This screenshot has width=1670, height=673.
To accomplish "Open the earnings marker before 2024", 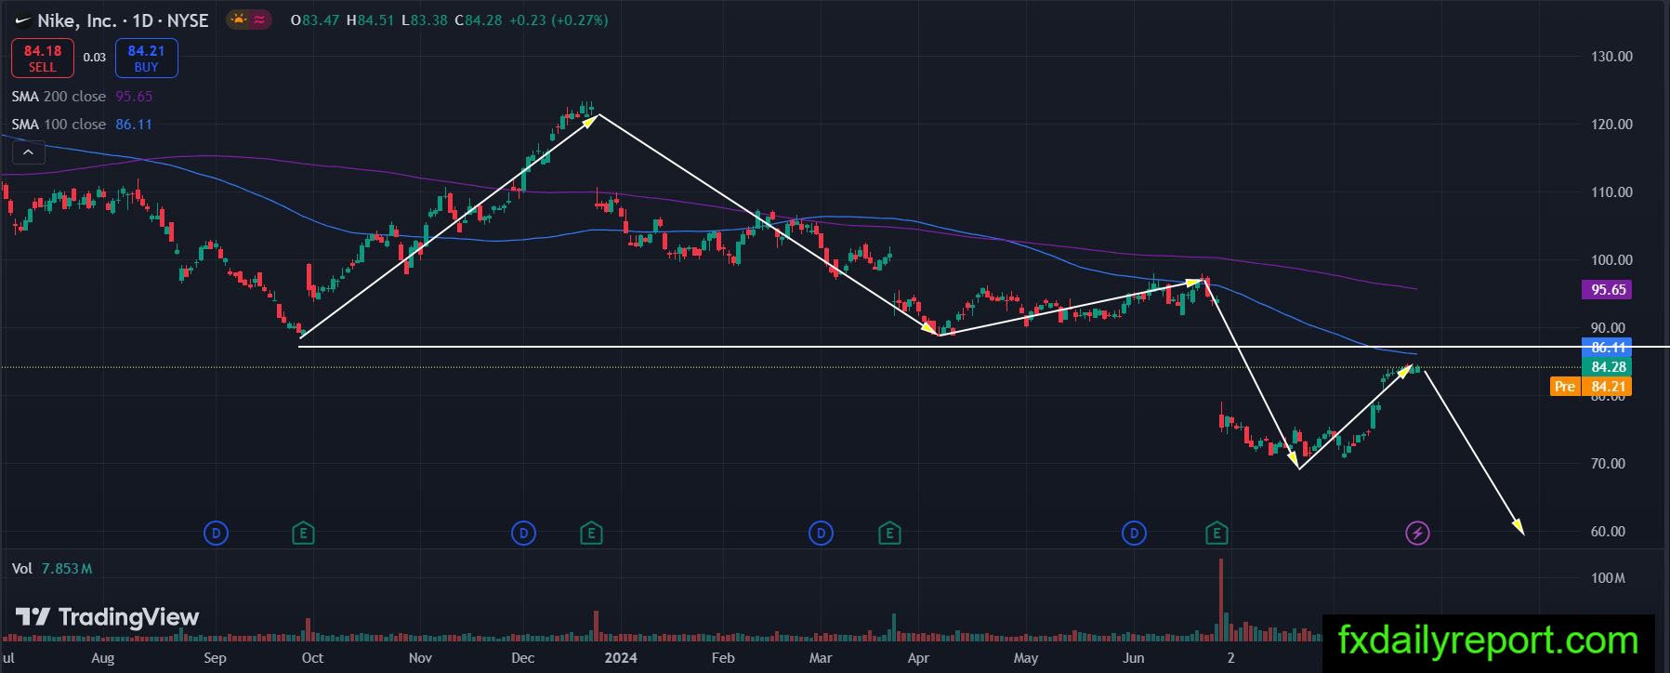I will [x=591, y=533].
